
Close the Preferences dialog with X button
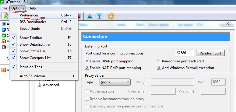[228, 23]
